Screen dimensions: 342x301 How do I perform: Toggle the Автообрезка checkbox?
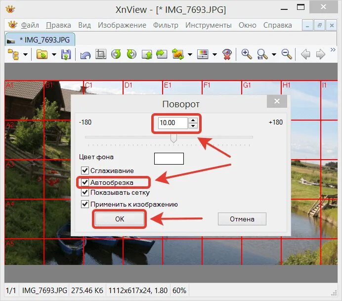85,182
